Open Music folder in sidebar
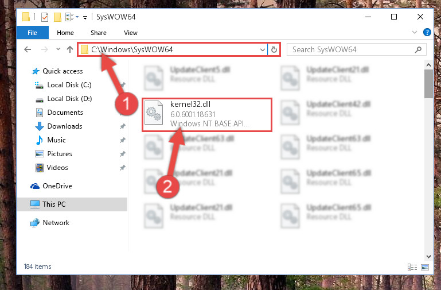441x290 pixels. (56, 140)
